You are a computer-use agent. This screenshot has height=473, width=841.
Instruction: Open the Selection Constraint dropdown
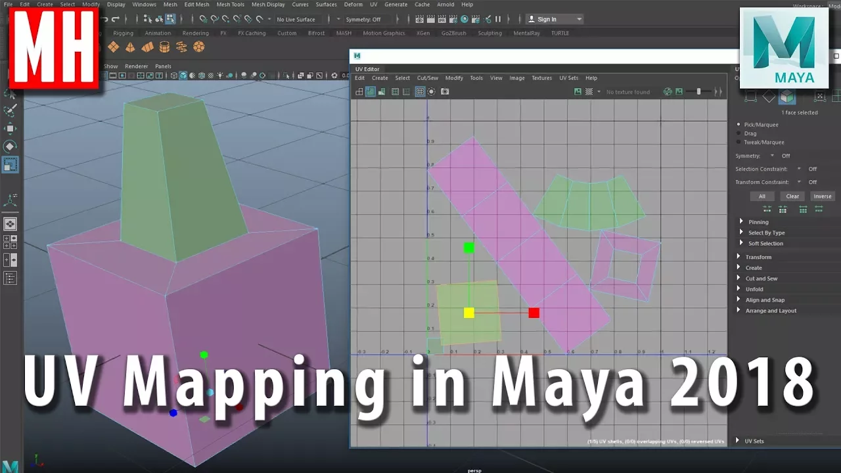click(799, 169)
